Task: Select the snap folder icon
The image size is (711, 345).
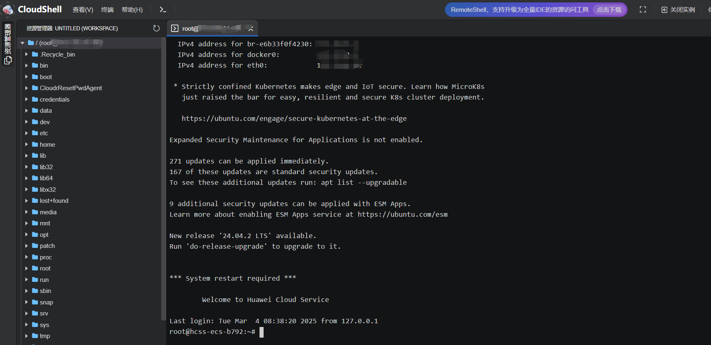Action: coord(35,302)
